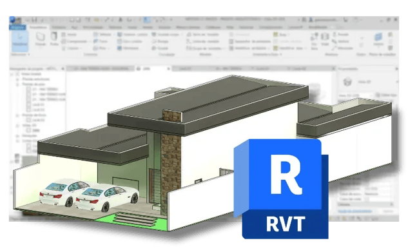Select the Escada stair tool

click(x=160, y=48)
